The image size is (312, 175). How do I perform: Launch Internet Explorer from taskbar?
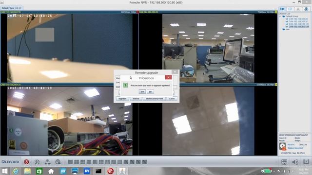[15, 171]
